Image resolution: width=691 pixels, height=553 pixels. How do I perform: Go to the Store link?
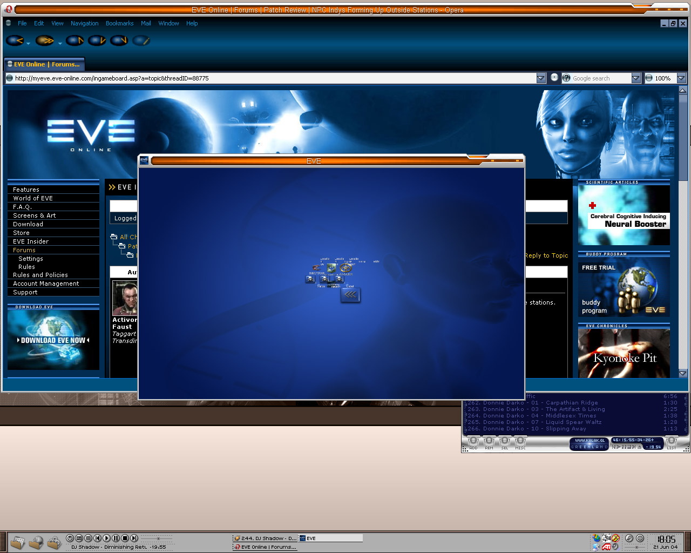click(21, 233)
